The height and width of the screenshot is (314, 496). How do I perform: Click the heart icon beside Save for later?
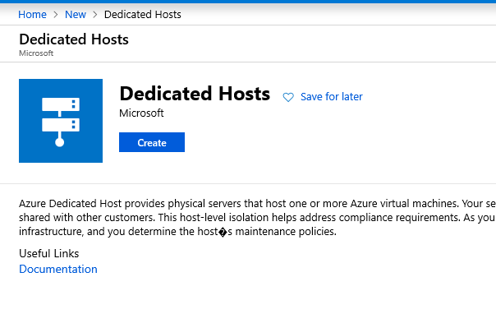point(288,97)
